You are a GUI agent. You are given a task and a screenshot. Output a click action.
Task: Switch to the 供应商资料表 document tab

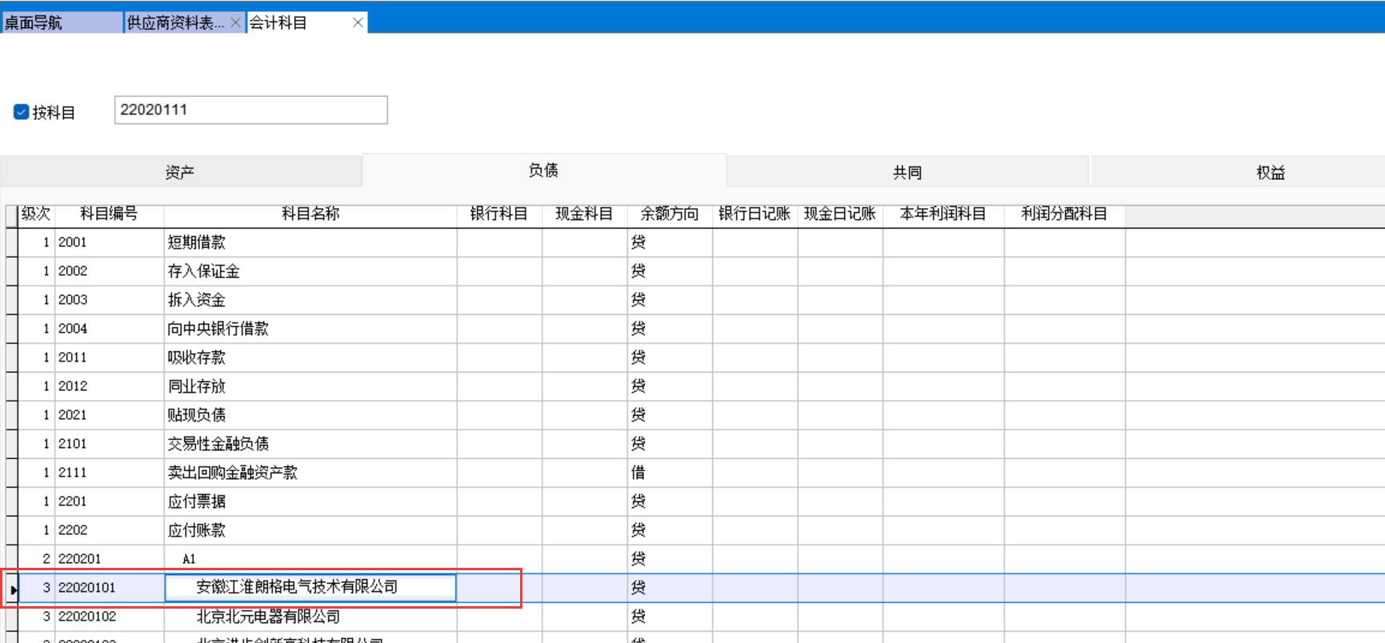click(x=176, y=22)
